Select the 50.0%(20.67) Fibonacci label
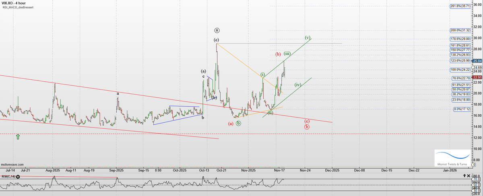 point(461,90)
